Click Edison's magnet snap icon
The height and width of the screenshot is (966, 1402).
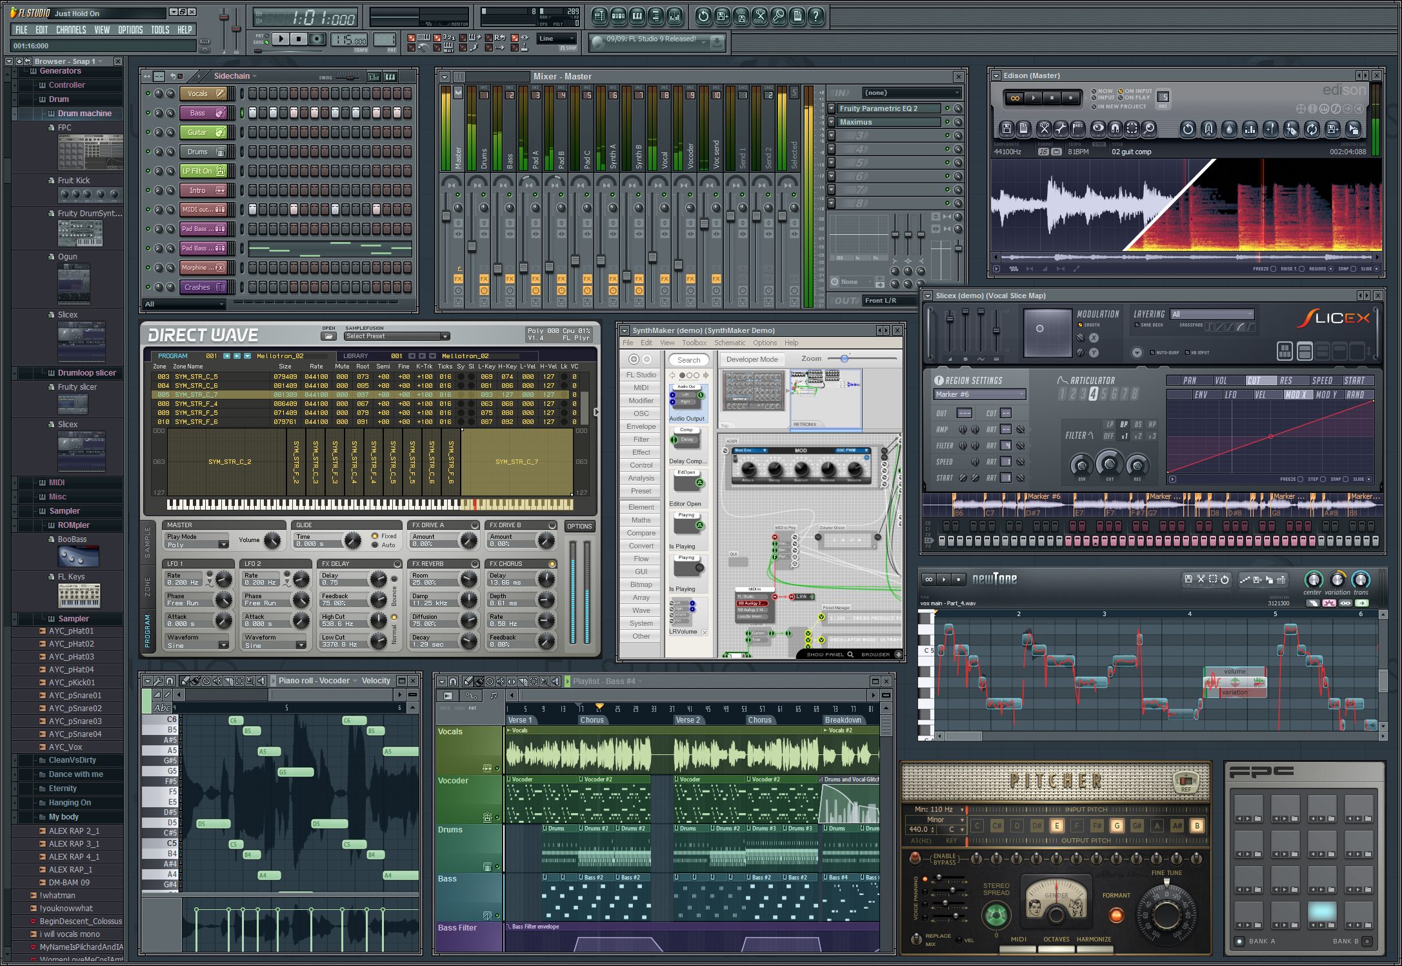point(1115,128)
